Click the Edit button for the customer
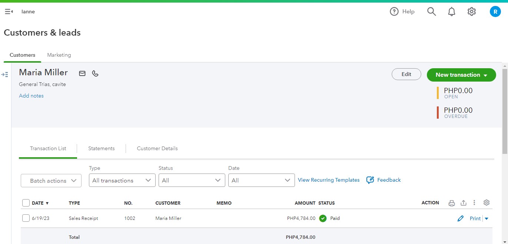Viewport: 508px width, 244px height. pyautogui.click(x=406, y=74)
